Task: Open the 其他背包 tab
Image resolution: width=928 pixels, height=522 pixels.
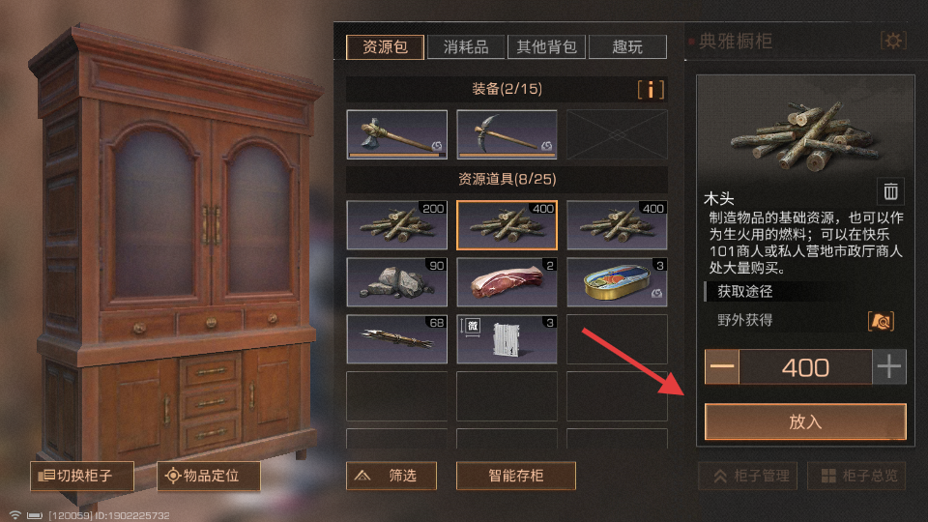Action: point(546,47)
